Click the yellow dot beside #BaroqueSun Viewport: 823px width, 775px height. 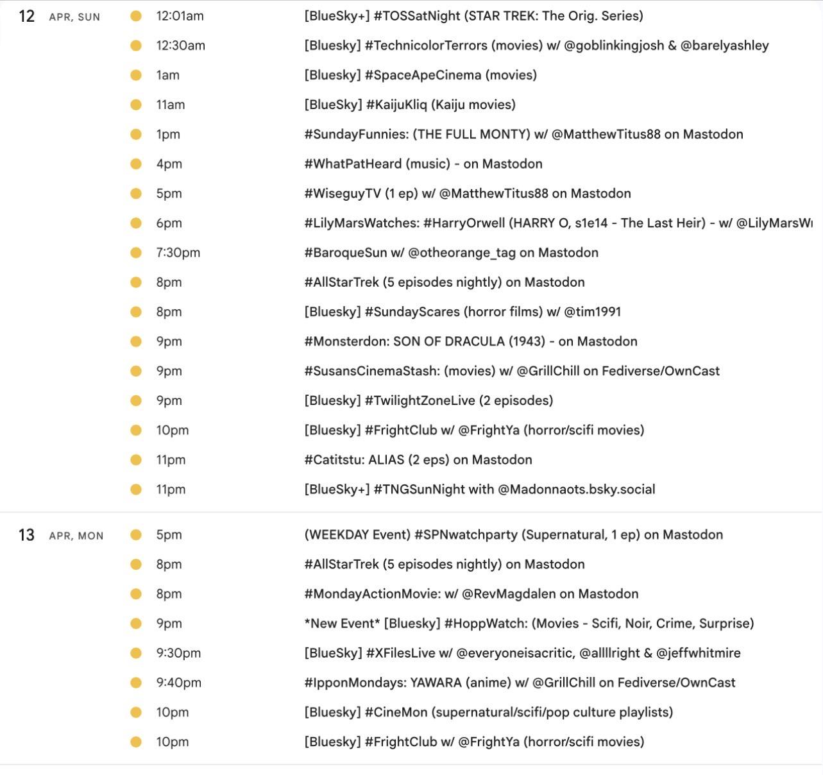[x=136, y=253]
